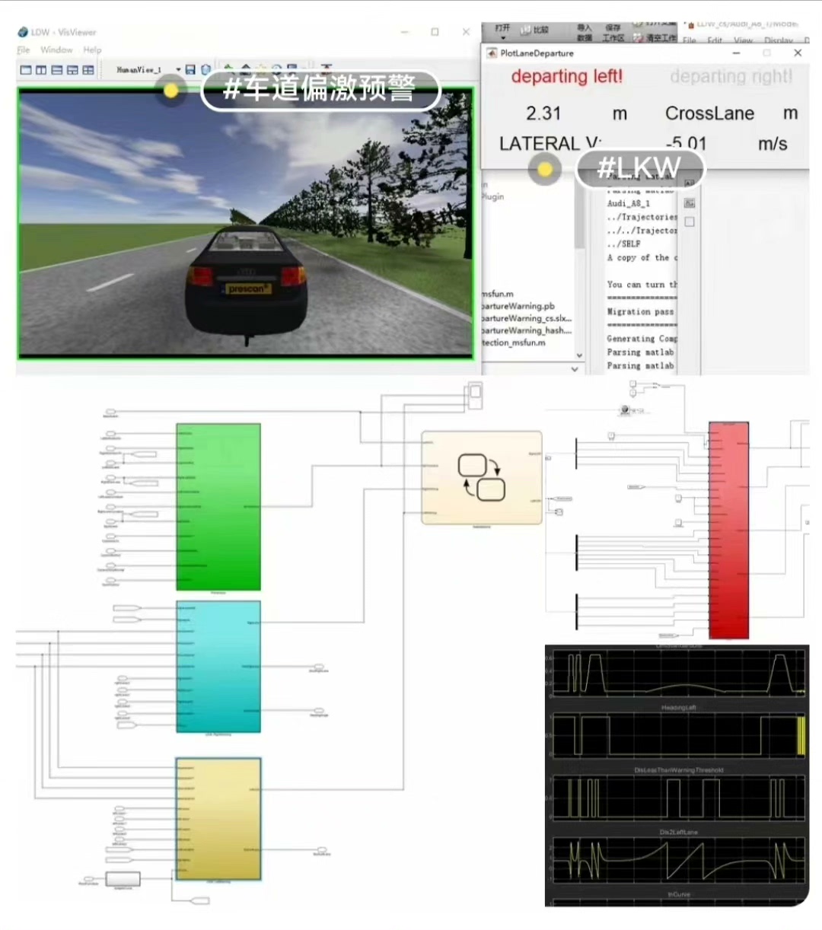Image resolution: width=822 pixels, height=930 pixels.
Task: Select the green subsystem block
Action: click(x=218, y=507)
